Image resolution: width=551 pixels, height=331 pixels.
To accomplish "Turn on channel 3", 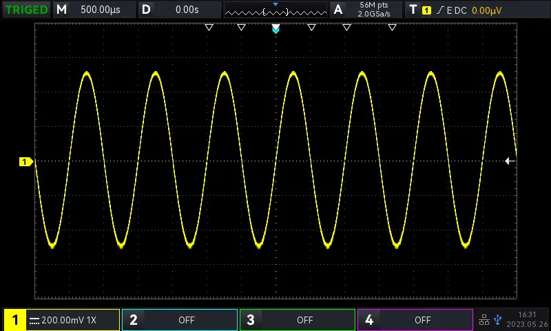I will click(298, 320).
